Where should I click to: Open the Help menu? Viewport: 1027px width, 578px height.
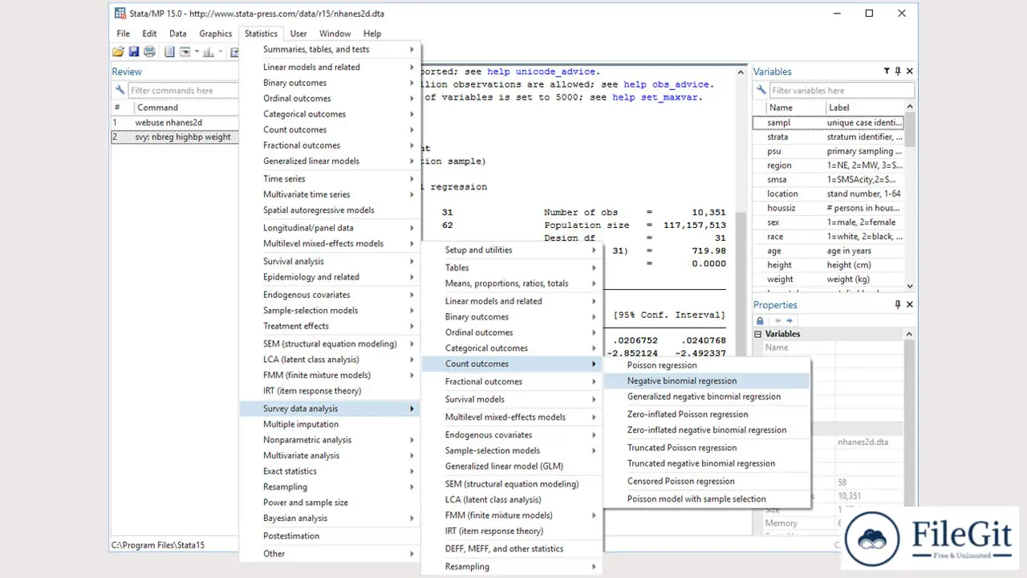click(x=372, y=34)
